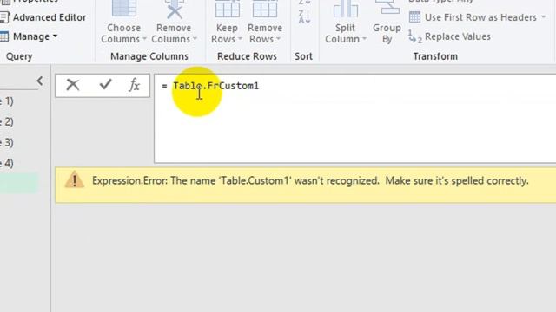
Task: Click the fx add step button
Action: click(134, 85)
